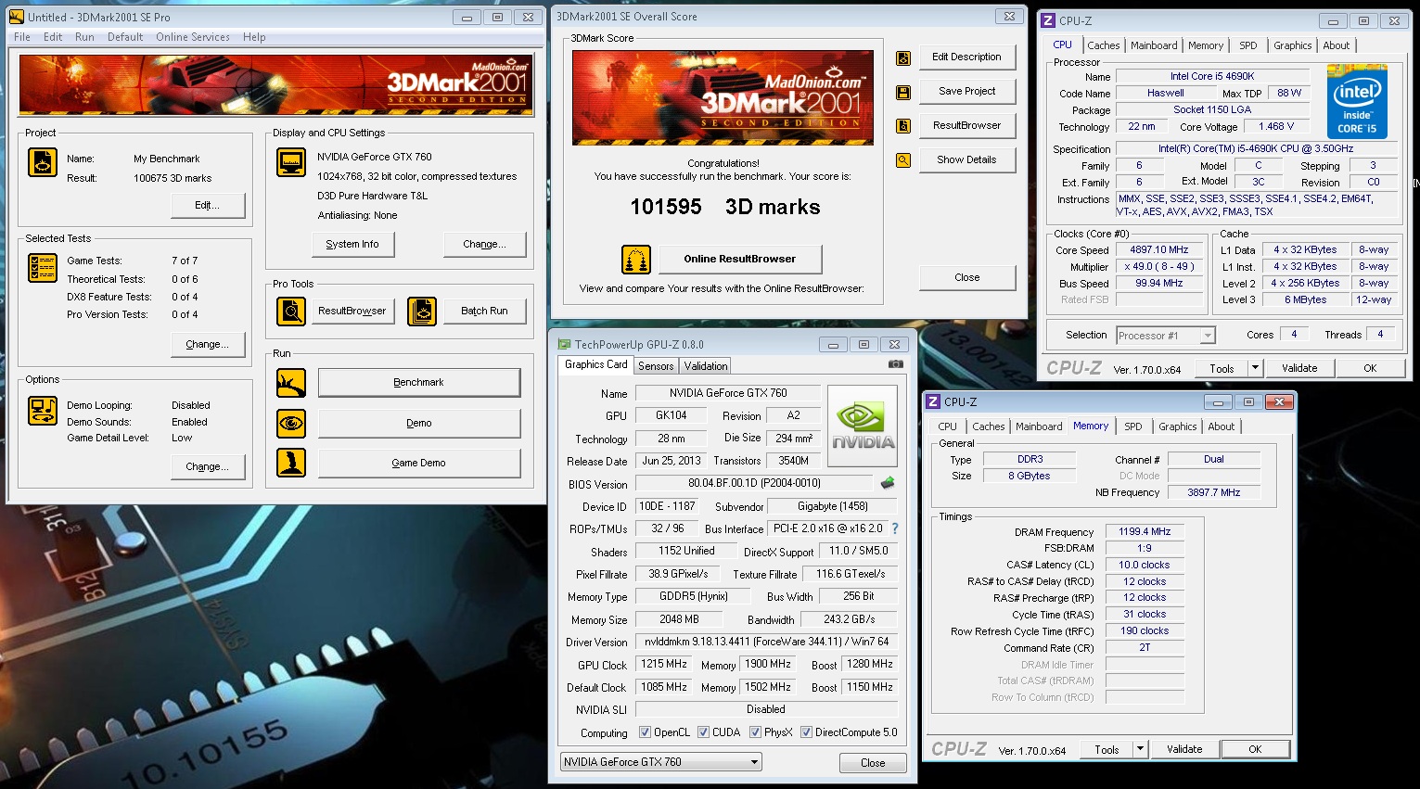Click the ResultBrowser icon in score window
This screenshot has width=1420, height=789.
click(x=903, y=126)
